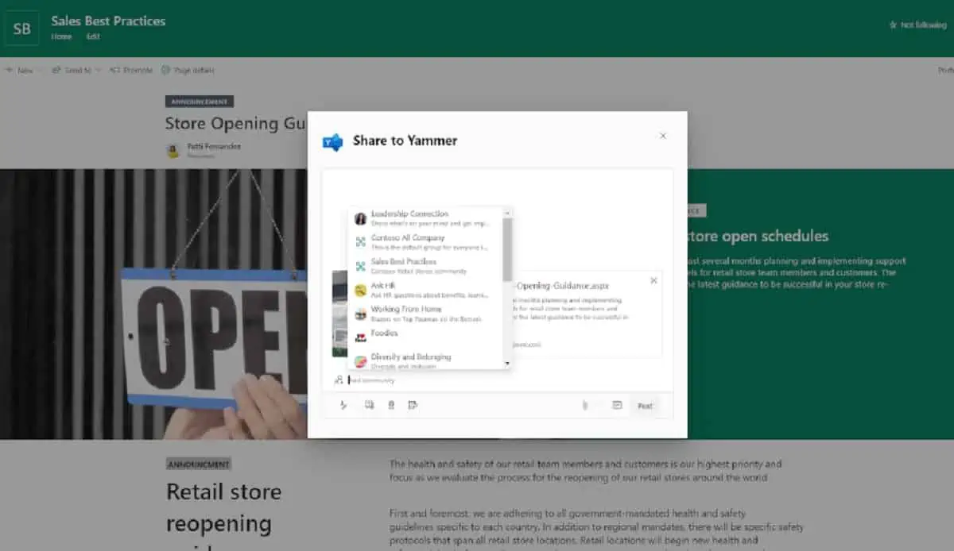Click the OPEN sign hero image
Image resolution: width=954 pixels, height=551 pixels.
pos(153,304)
